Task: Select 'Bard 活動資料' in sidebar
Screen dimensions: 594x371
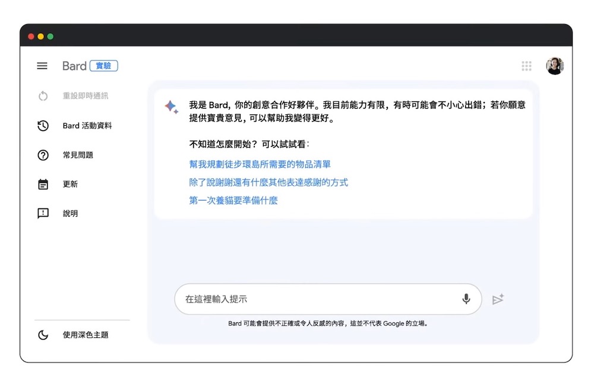Action: tap(87, 126)
